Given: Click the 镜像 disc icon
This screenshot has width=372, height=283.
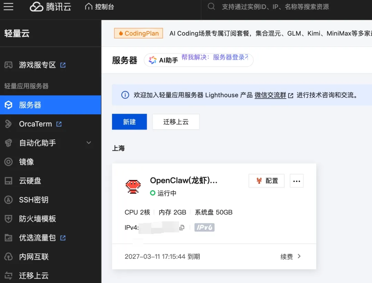Looking at the screenshot, I should (x=8, y=162).
